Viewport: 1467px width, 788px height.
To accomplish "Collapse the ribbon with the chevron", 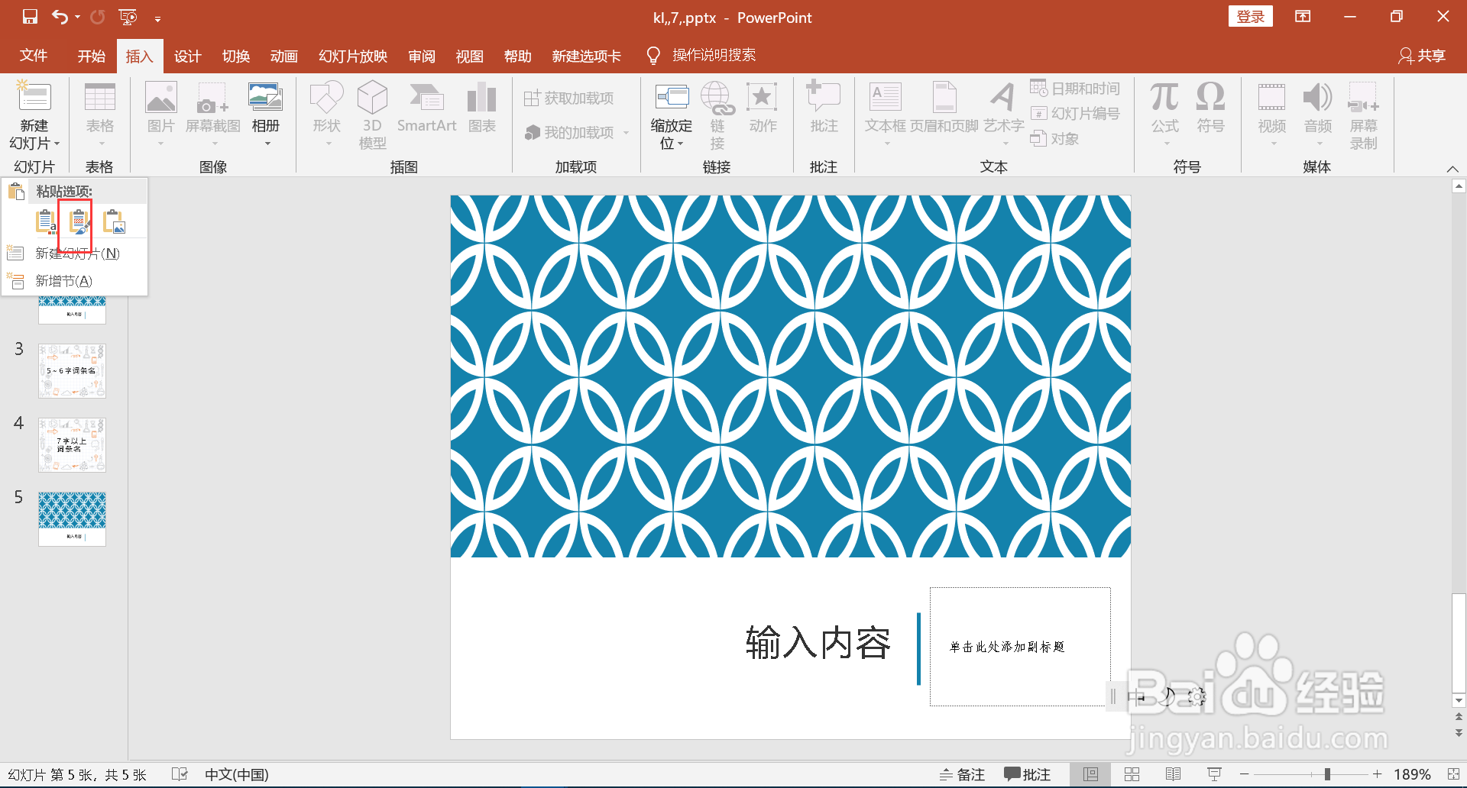I will pos(1452,169).
